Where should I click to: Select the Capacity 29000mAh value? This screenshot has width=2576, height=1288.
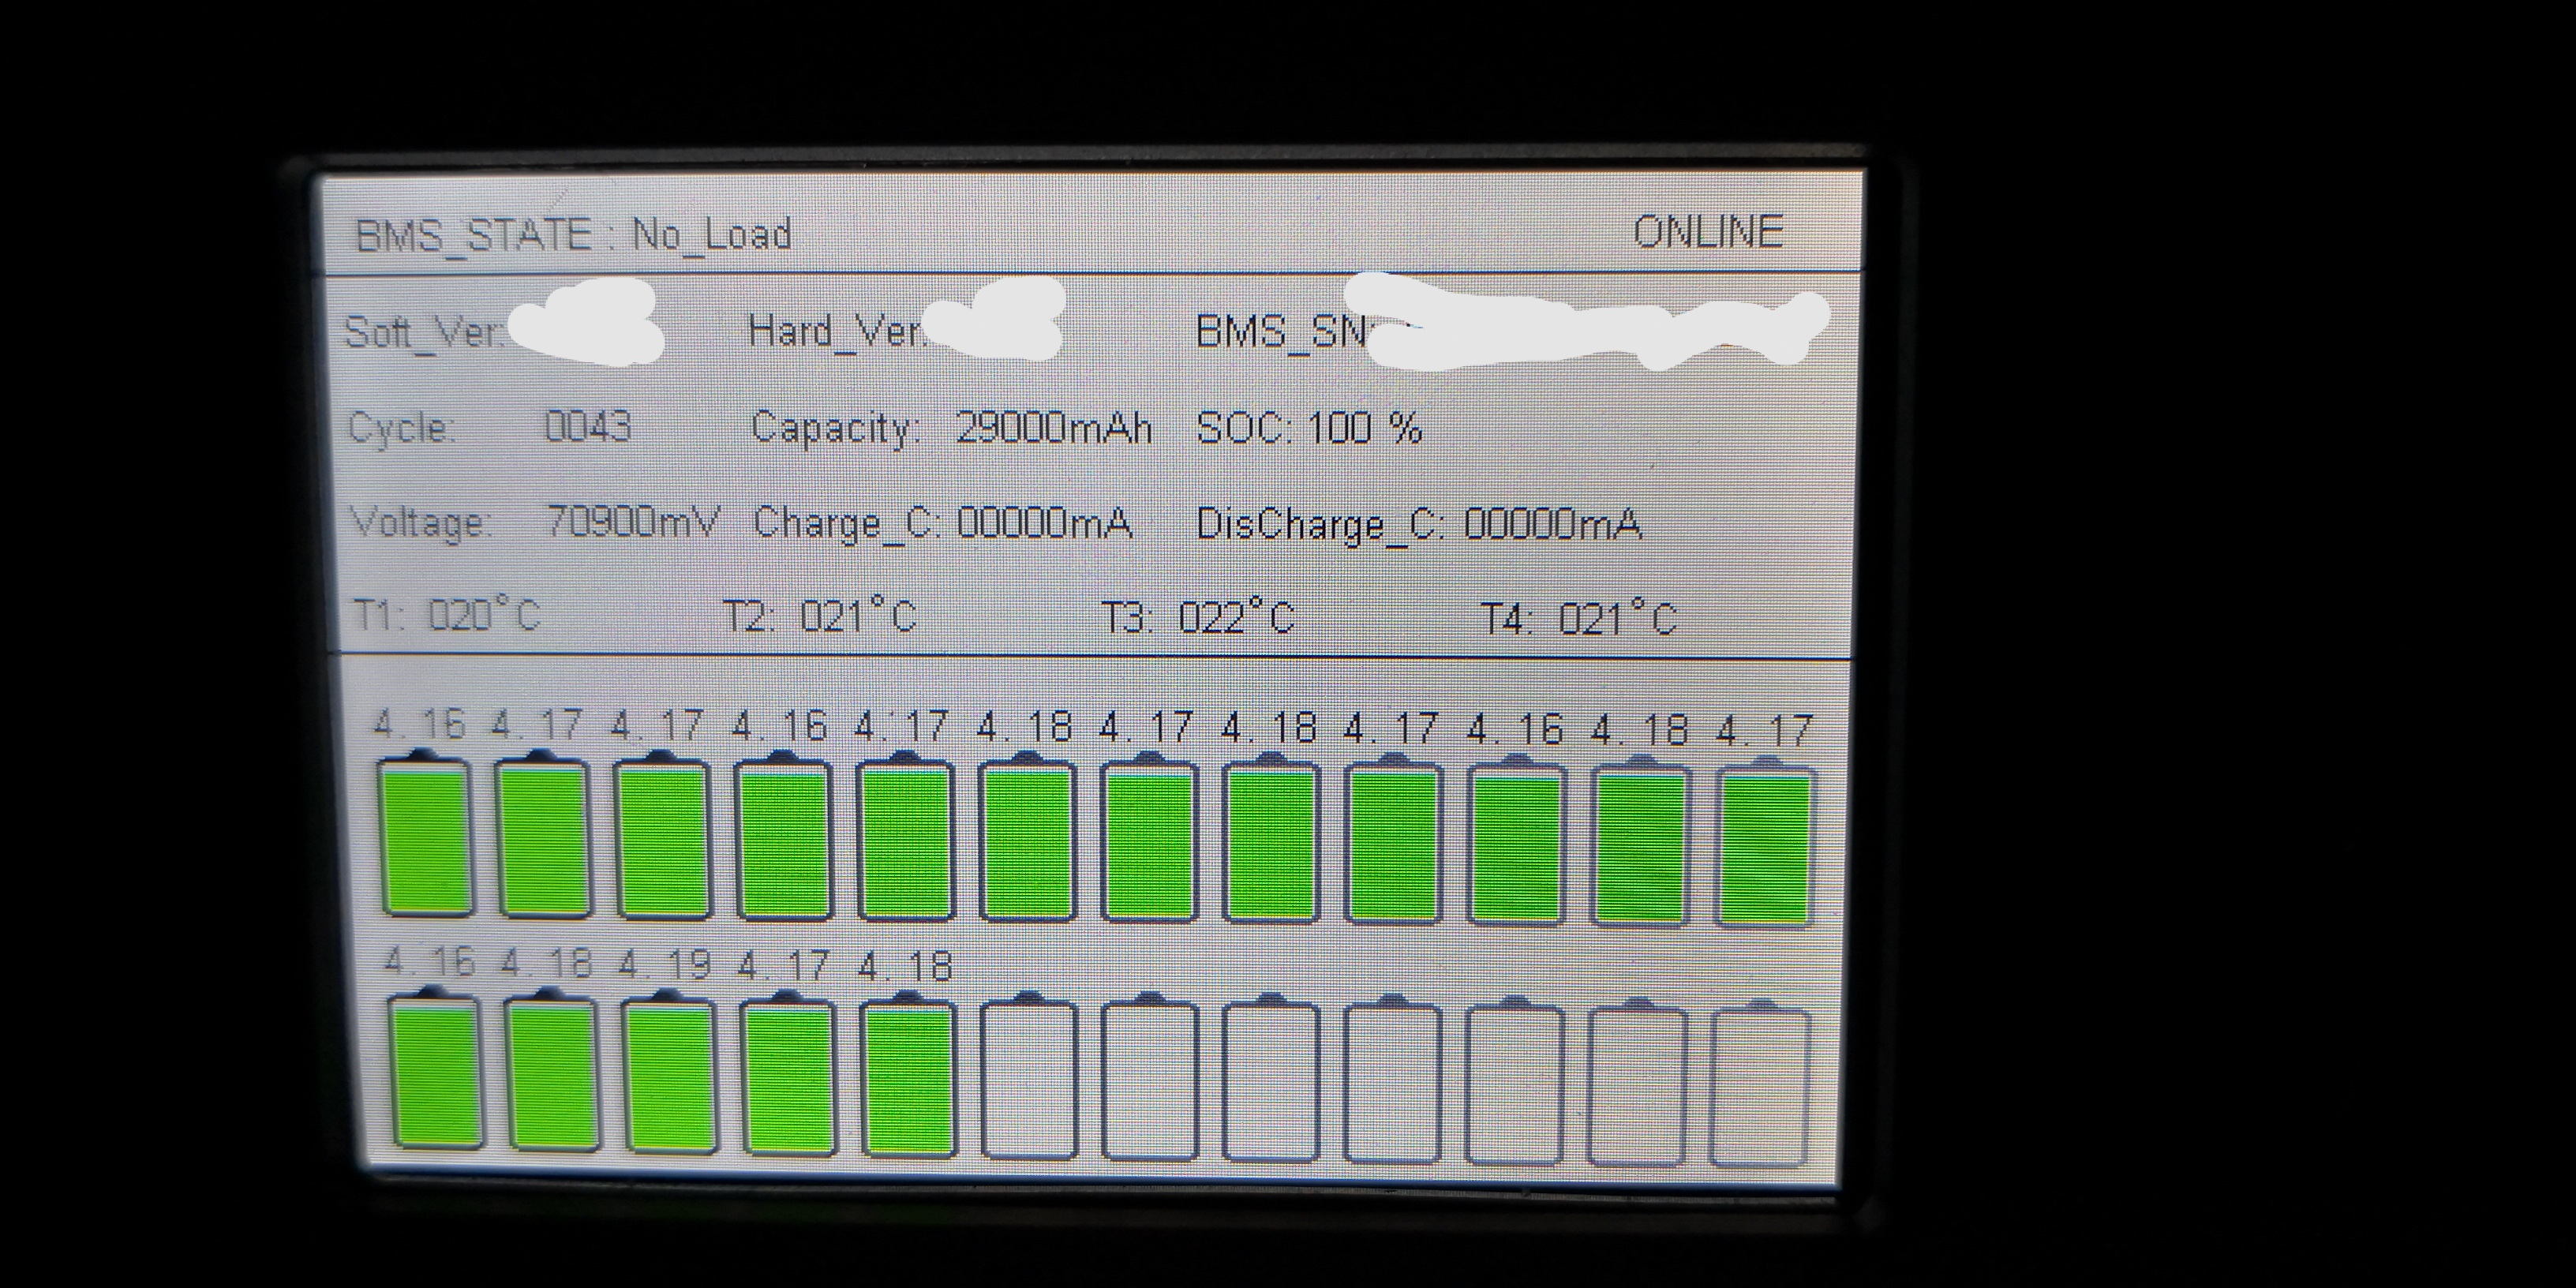1053,428
